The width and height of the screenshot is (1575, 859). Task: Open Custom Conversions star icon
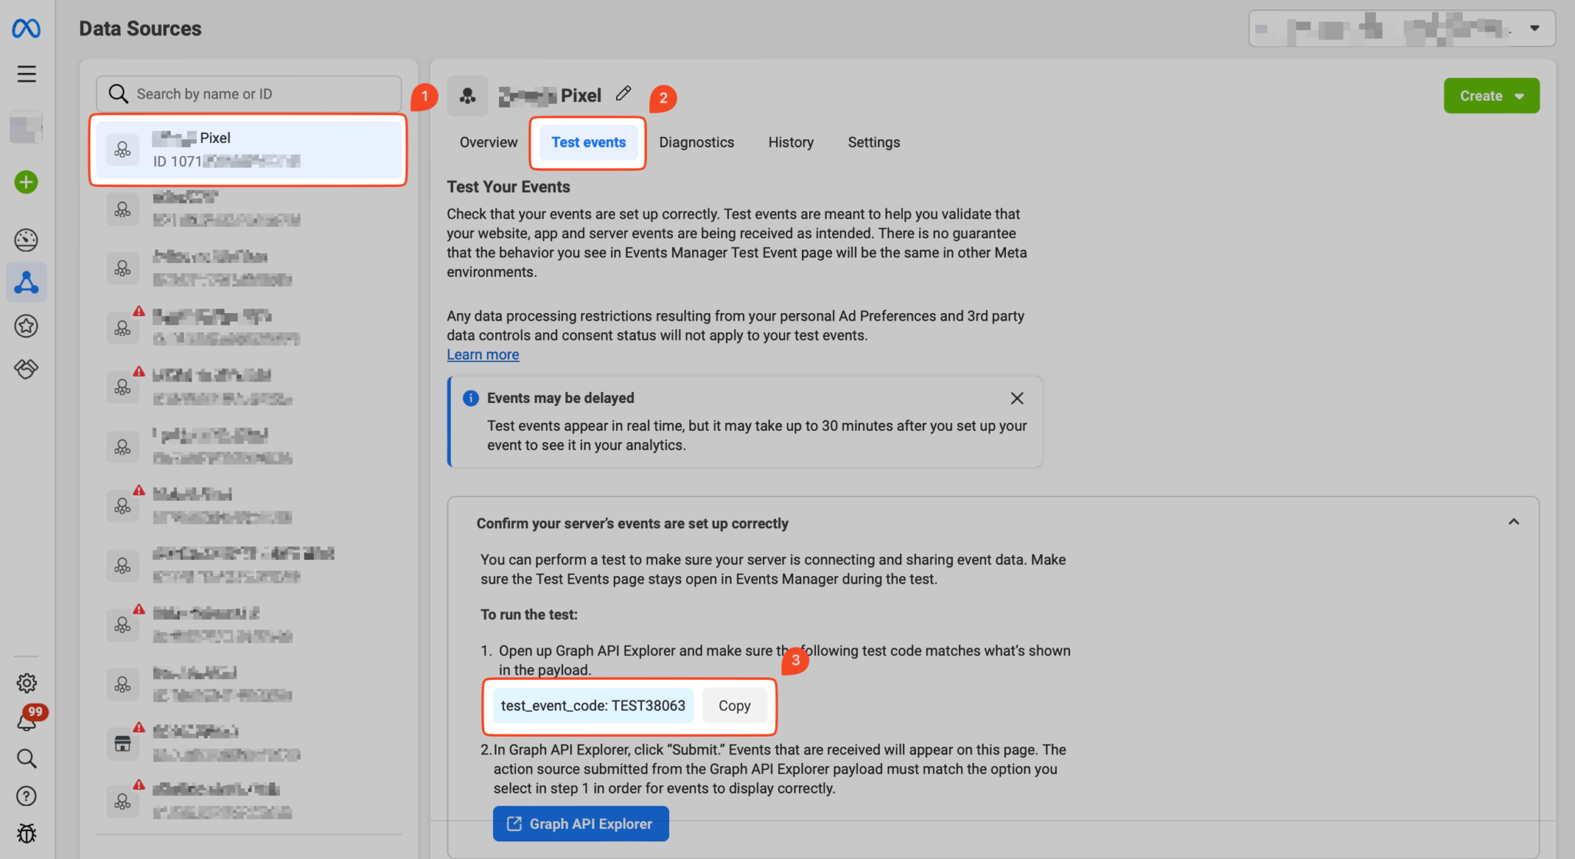26,326
